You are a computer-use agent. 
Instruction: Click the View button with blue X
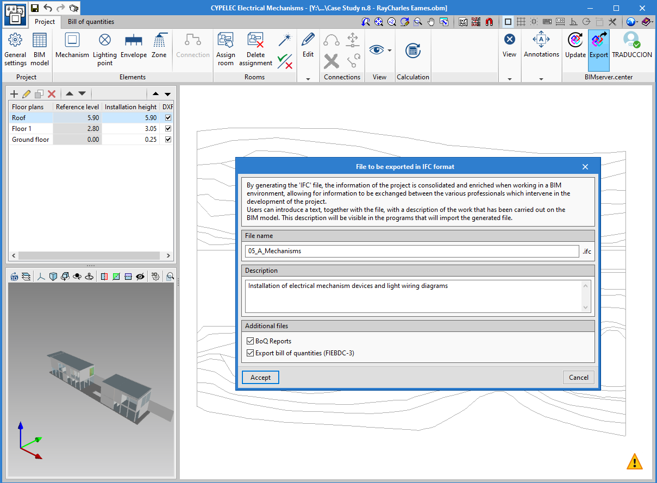509,46
